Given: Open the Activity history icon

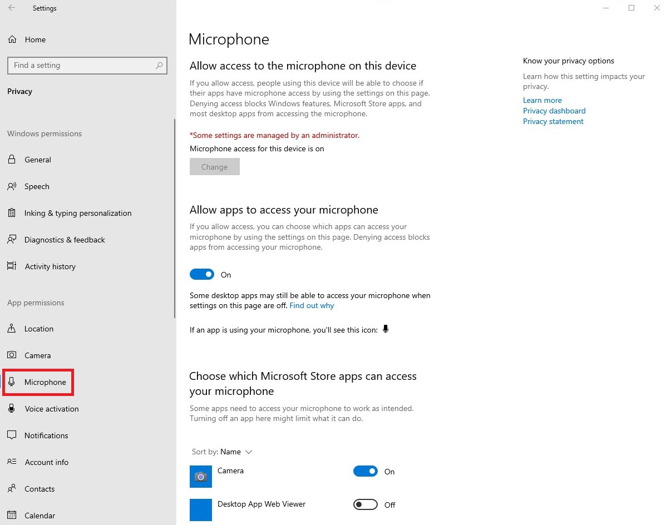Looking at the screenshot, I should point(11,266).
